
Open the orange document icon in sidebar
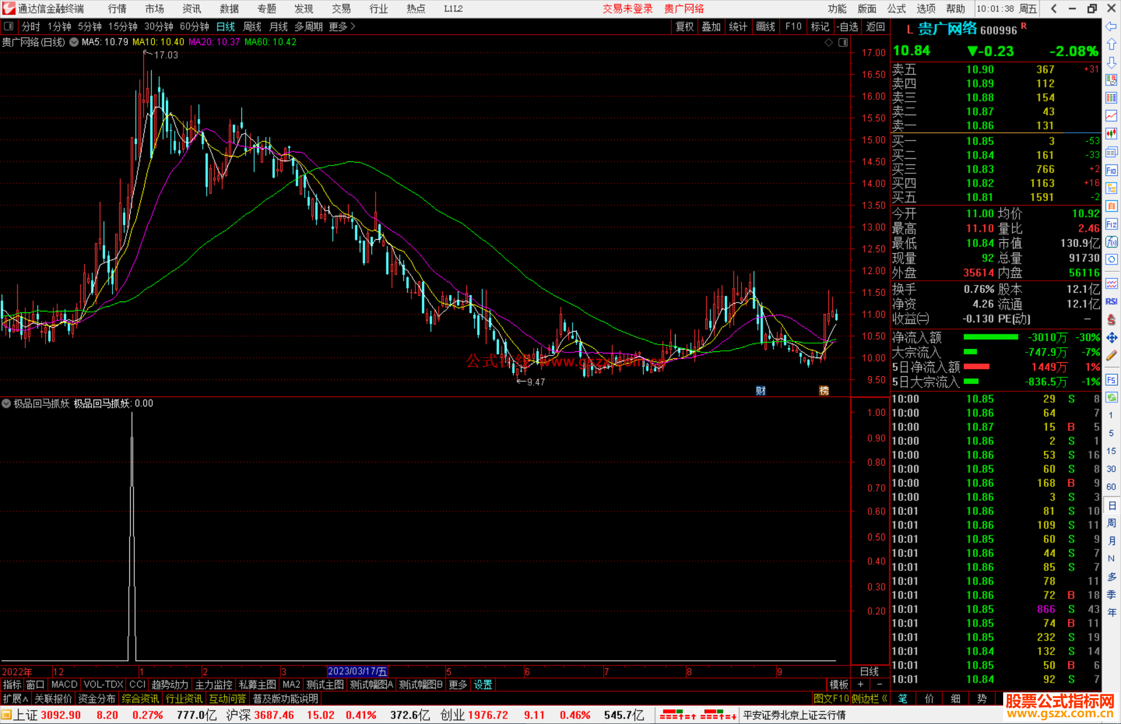tap(1111, 206)
